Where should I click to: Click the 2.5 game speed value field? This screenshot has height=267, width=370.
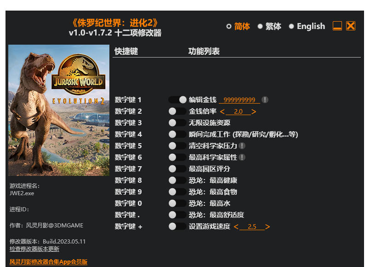coord(252,226)
